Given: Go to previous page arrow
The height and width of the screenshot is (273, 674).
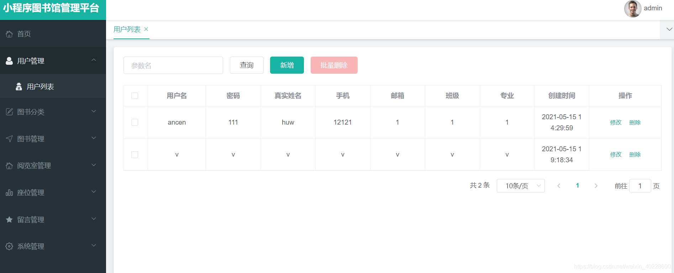Looking at the screenshot, I should 559,186.
